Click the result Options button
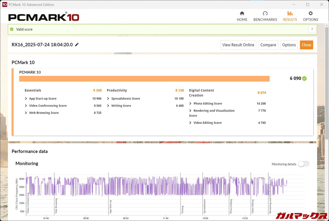The image size is (329, 221). 289,45
